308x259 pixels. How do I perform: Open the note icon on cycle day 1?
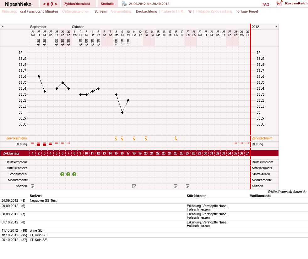click(x=33, y=186)
